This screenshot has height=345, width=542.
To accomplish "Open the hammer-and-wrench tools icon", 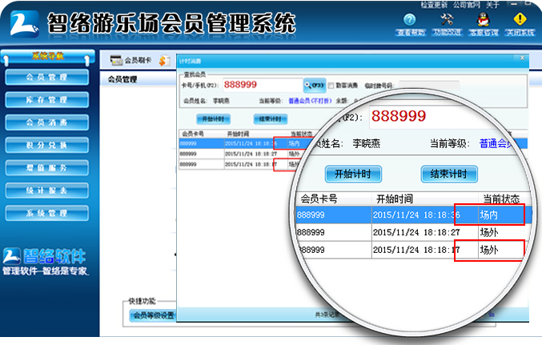I will click(x=447, y=19).
